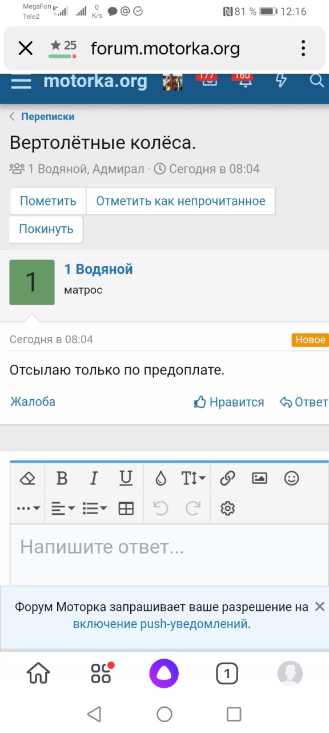Insert a link with chain icon
329x733 pixels.
pos(228,478)
